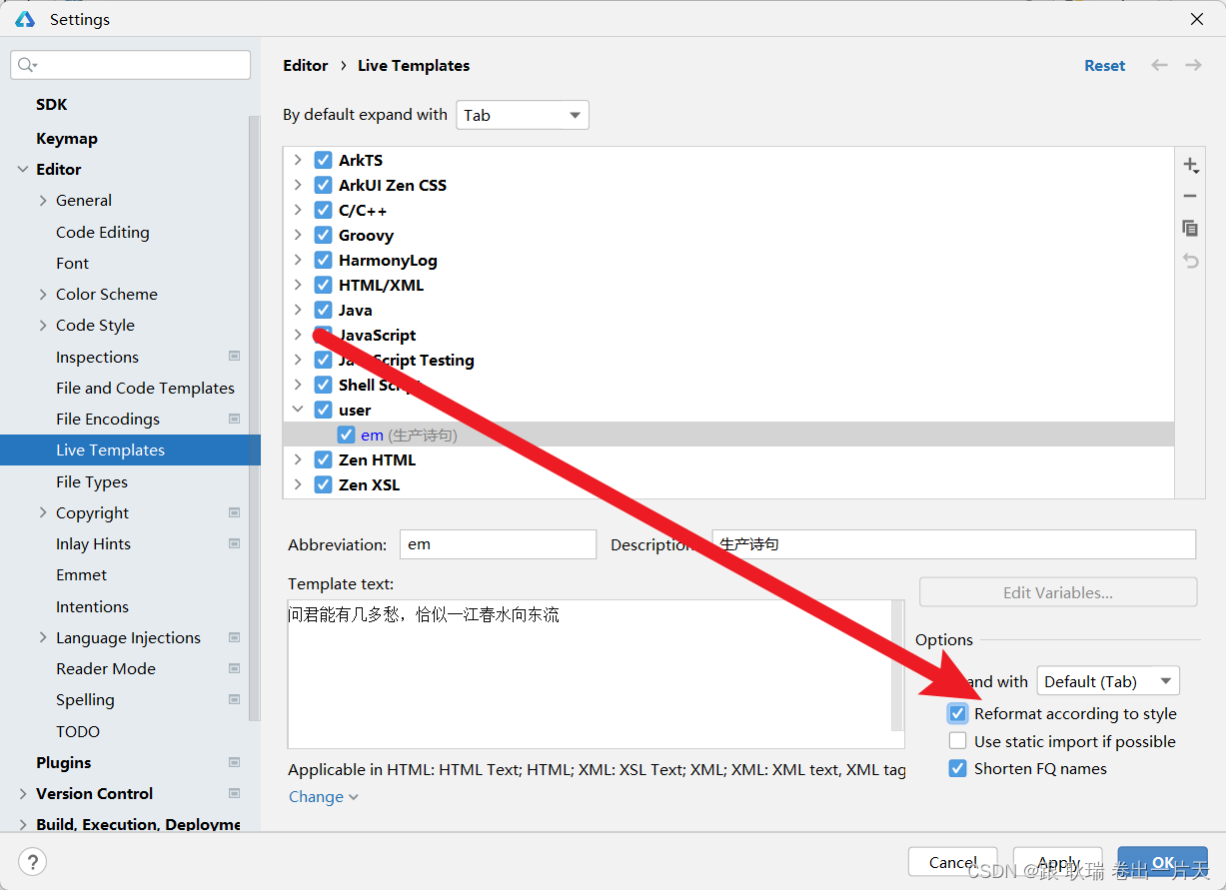Expand the HTML/XML template group

tap(298, 285)
